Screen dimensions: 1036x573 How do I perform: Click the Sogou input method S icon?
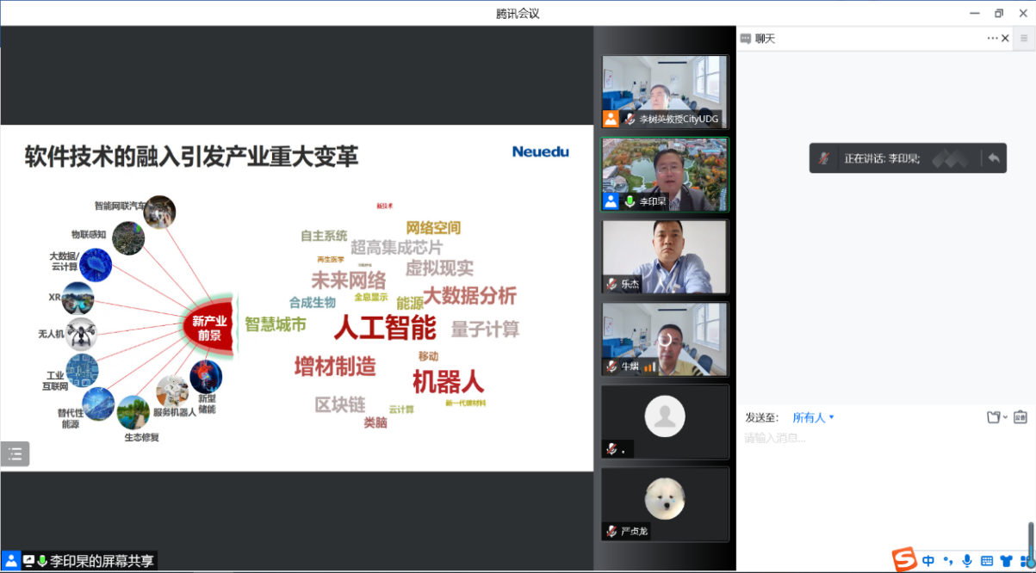(904, 560)
